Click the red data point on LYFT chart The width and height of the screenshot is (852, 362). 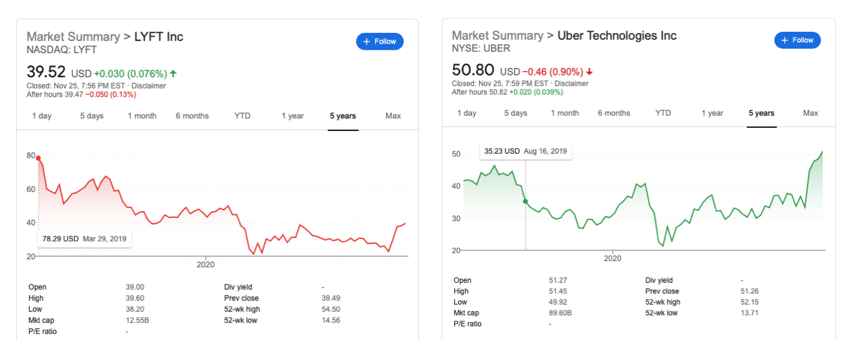(x=39, y=158)
